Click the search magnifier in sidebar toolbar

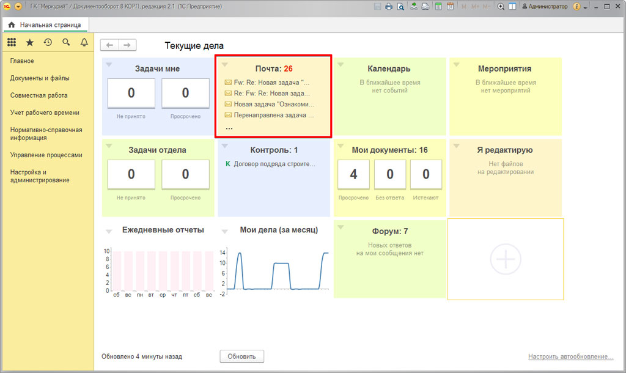(66, 42)
